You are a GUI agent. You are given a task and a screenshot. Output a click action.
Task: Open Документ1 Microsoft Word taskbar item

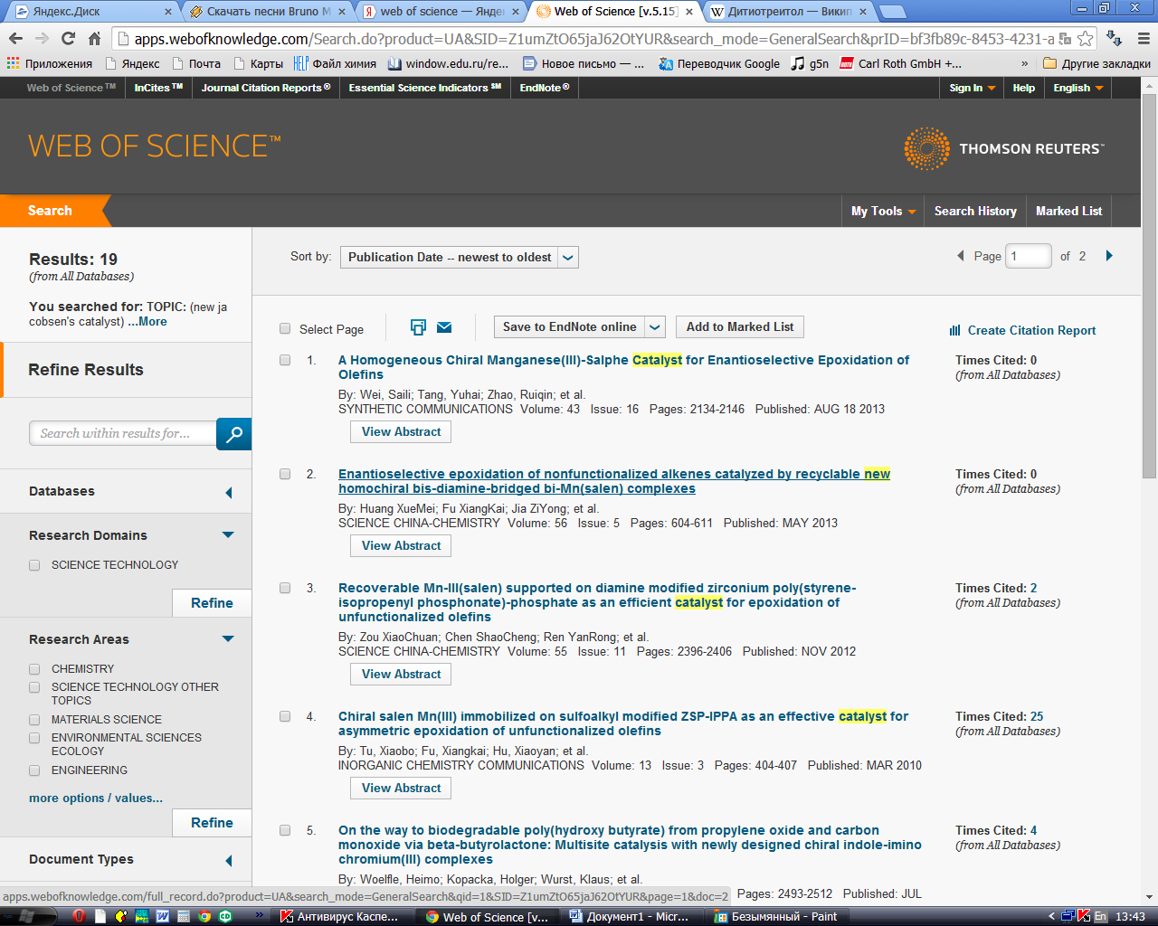point(629,916)
